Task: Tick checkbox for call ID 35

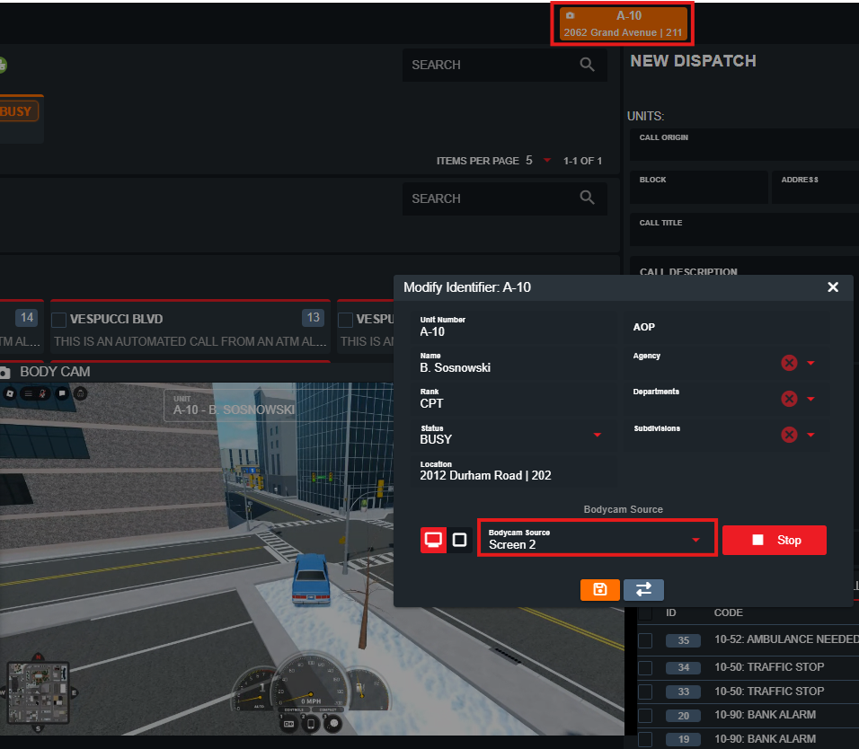Action: click(x=645, y=640)
